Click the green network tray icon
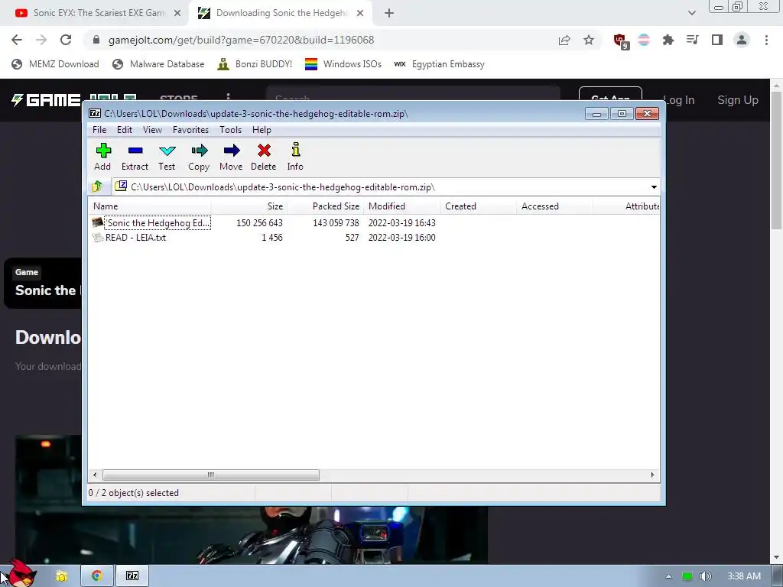Screen dimensions: 783x587 tap(687, 576)
